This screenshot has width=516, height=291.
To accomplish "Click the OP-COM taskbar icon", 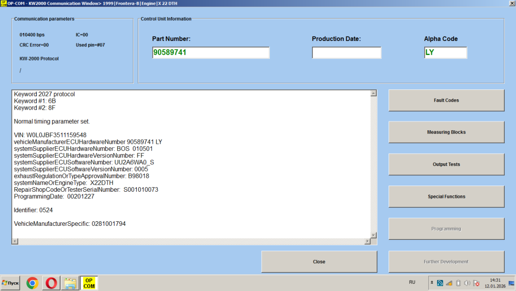I will pyautogui.click(x=89, y=283).
